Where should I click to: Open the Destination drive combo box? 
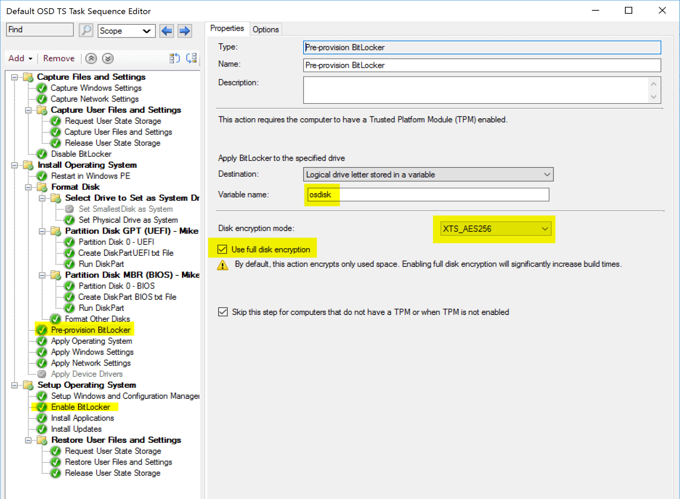click(547, 174)
